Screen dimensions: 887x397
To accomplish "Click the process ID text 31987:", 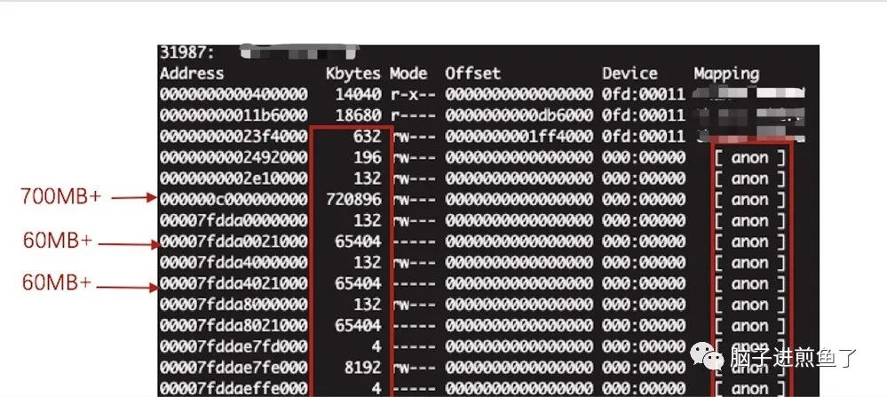I will pyautogui.click(x=187, y=52).
